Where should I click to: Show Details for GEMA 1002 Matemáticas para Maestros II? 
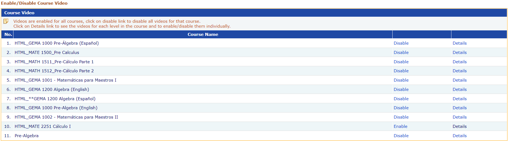[x=459, y=117]
